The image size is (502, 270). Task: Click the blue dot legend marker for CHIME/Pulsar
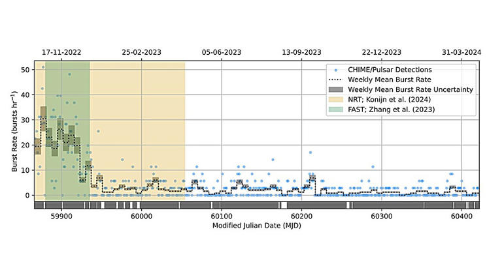click(335, 70)
